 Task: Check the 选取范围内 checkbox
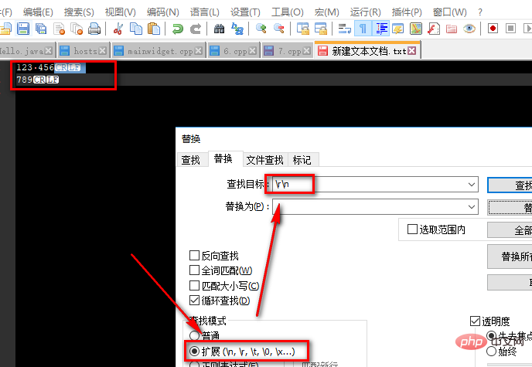[412, 229]
